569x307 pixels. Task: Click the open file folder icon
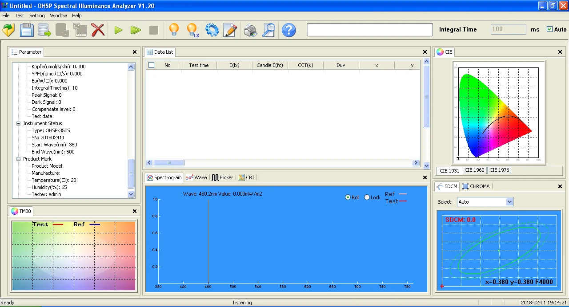(8, 30)
